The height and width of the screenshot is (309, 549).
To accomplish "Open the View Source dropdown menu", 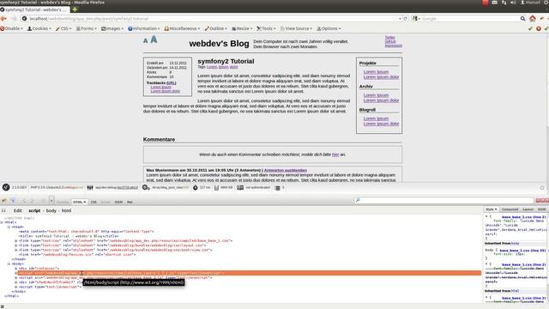I will coord(296,28).
